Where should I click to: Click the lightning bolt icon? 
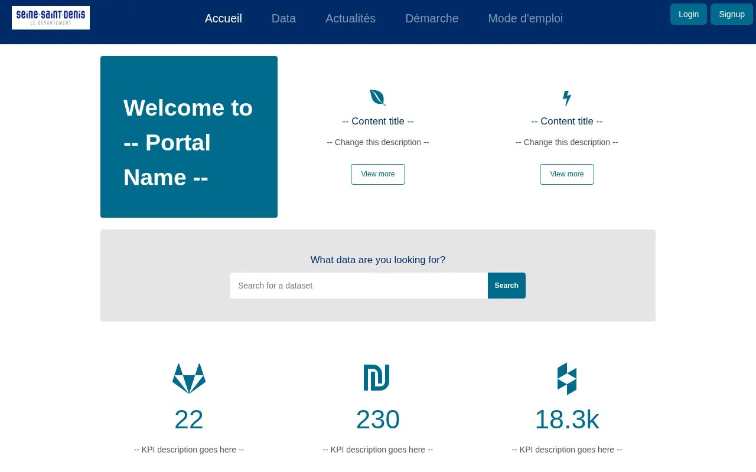coord(567,98)
